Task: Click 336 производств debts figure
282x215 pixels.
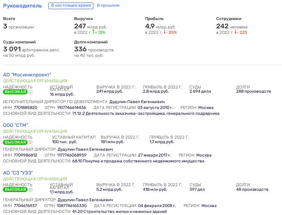Action: [94, 49]
